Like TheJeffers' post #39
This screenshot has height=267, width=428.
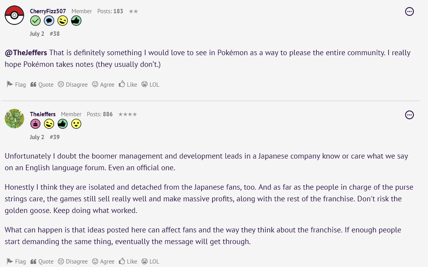(128, 262)
